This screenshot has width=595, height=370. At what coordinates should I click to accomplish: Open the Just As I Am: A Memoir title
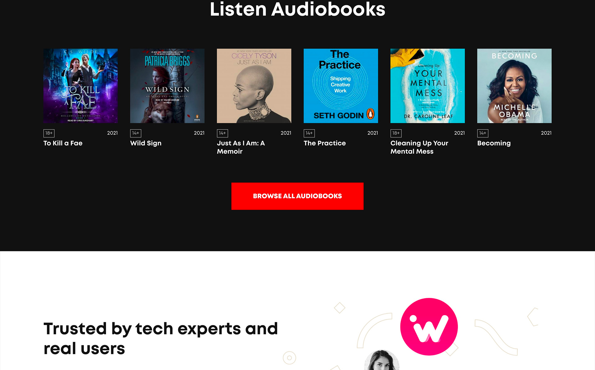click(x=241, y=147)
